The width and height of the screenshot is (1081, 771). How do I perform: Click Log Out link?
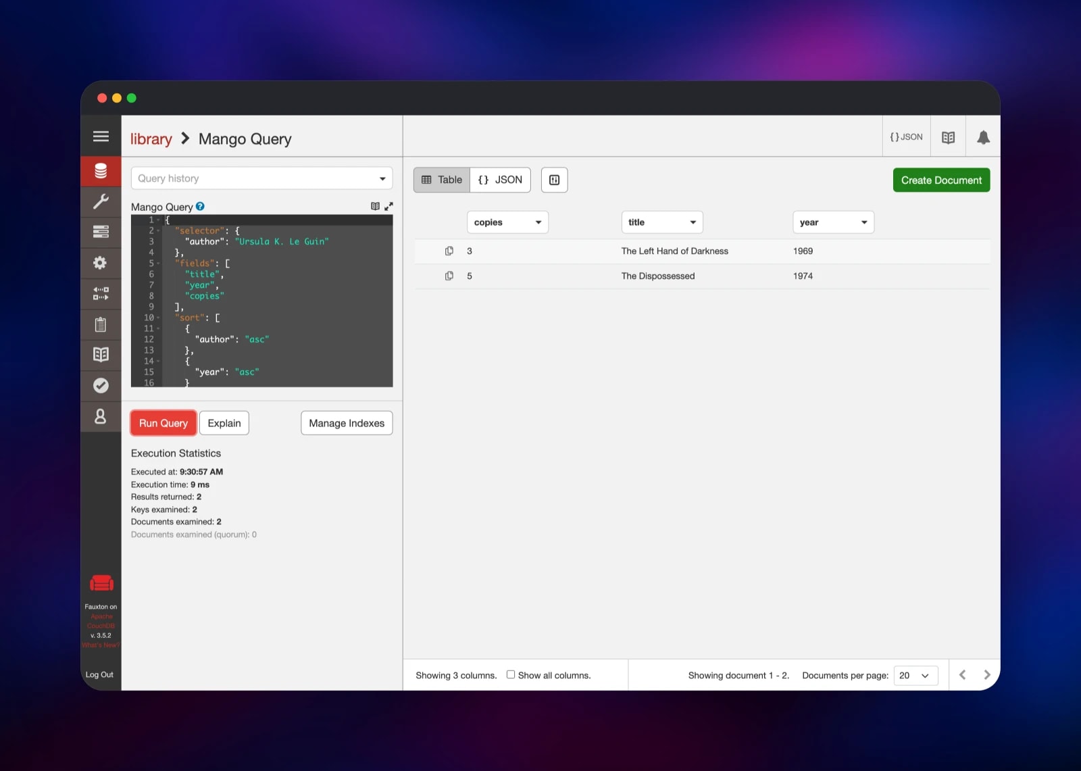[100, 674]
